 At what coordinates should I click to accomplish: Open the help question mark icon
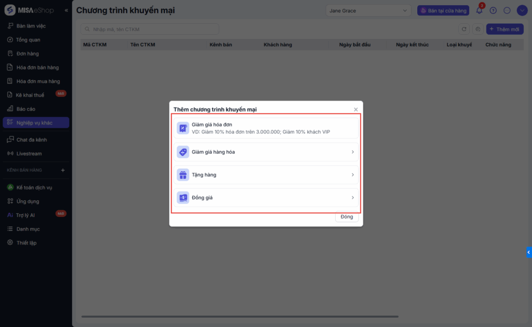[493, 10]
